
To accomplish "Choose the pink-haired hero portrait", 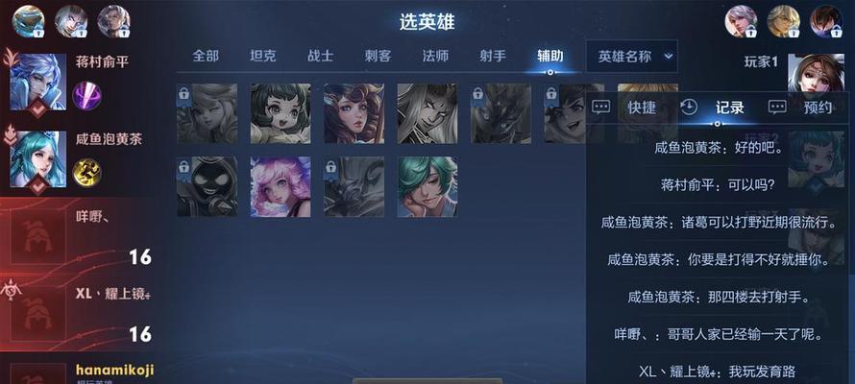I will (x=281, y=187).
